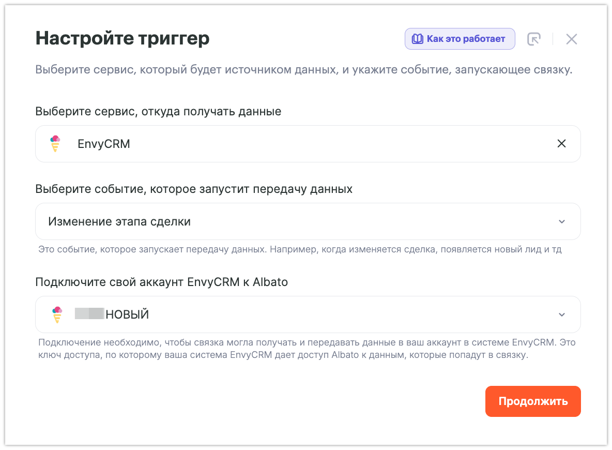
Task: Close the trigger setup dialog
Action: (571, 39)
